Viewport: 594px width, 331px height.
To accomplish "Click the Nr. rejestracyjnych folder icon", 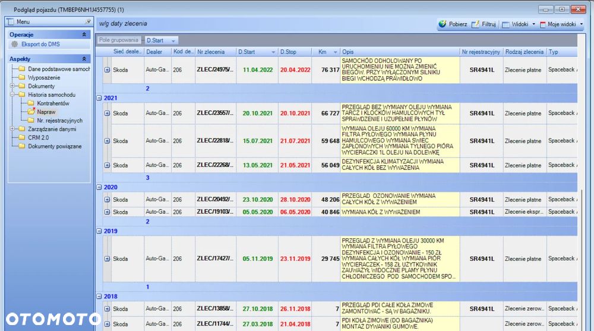I will pos(31,120).
